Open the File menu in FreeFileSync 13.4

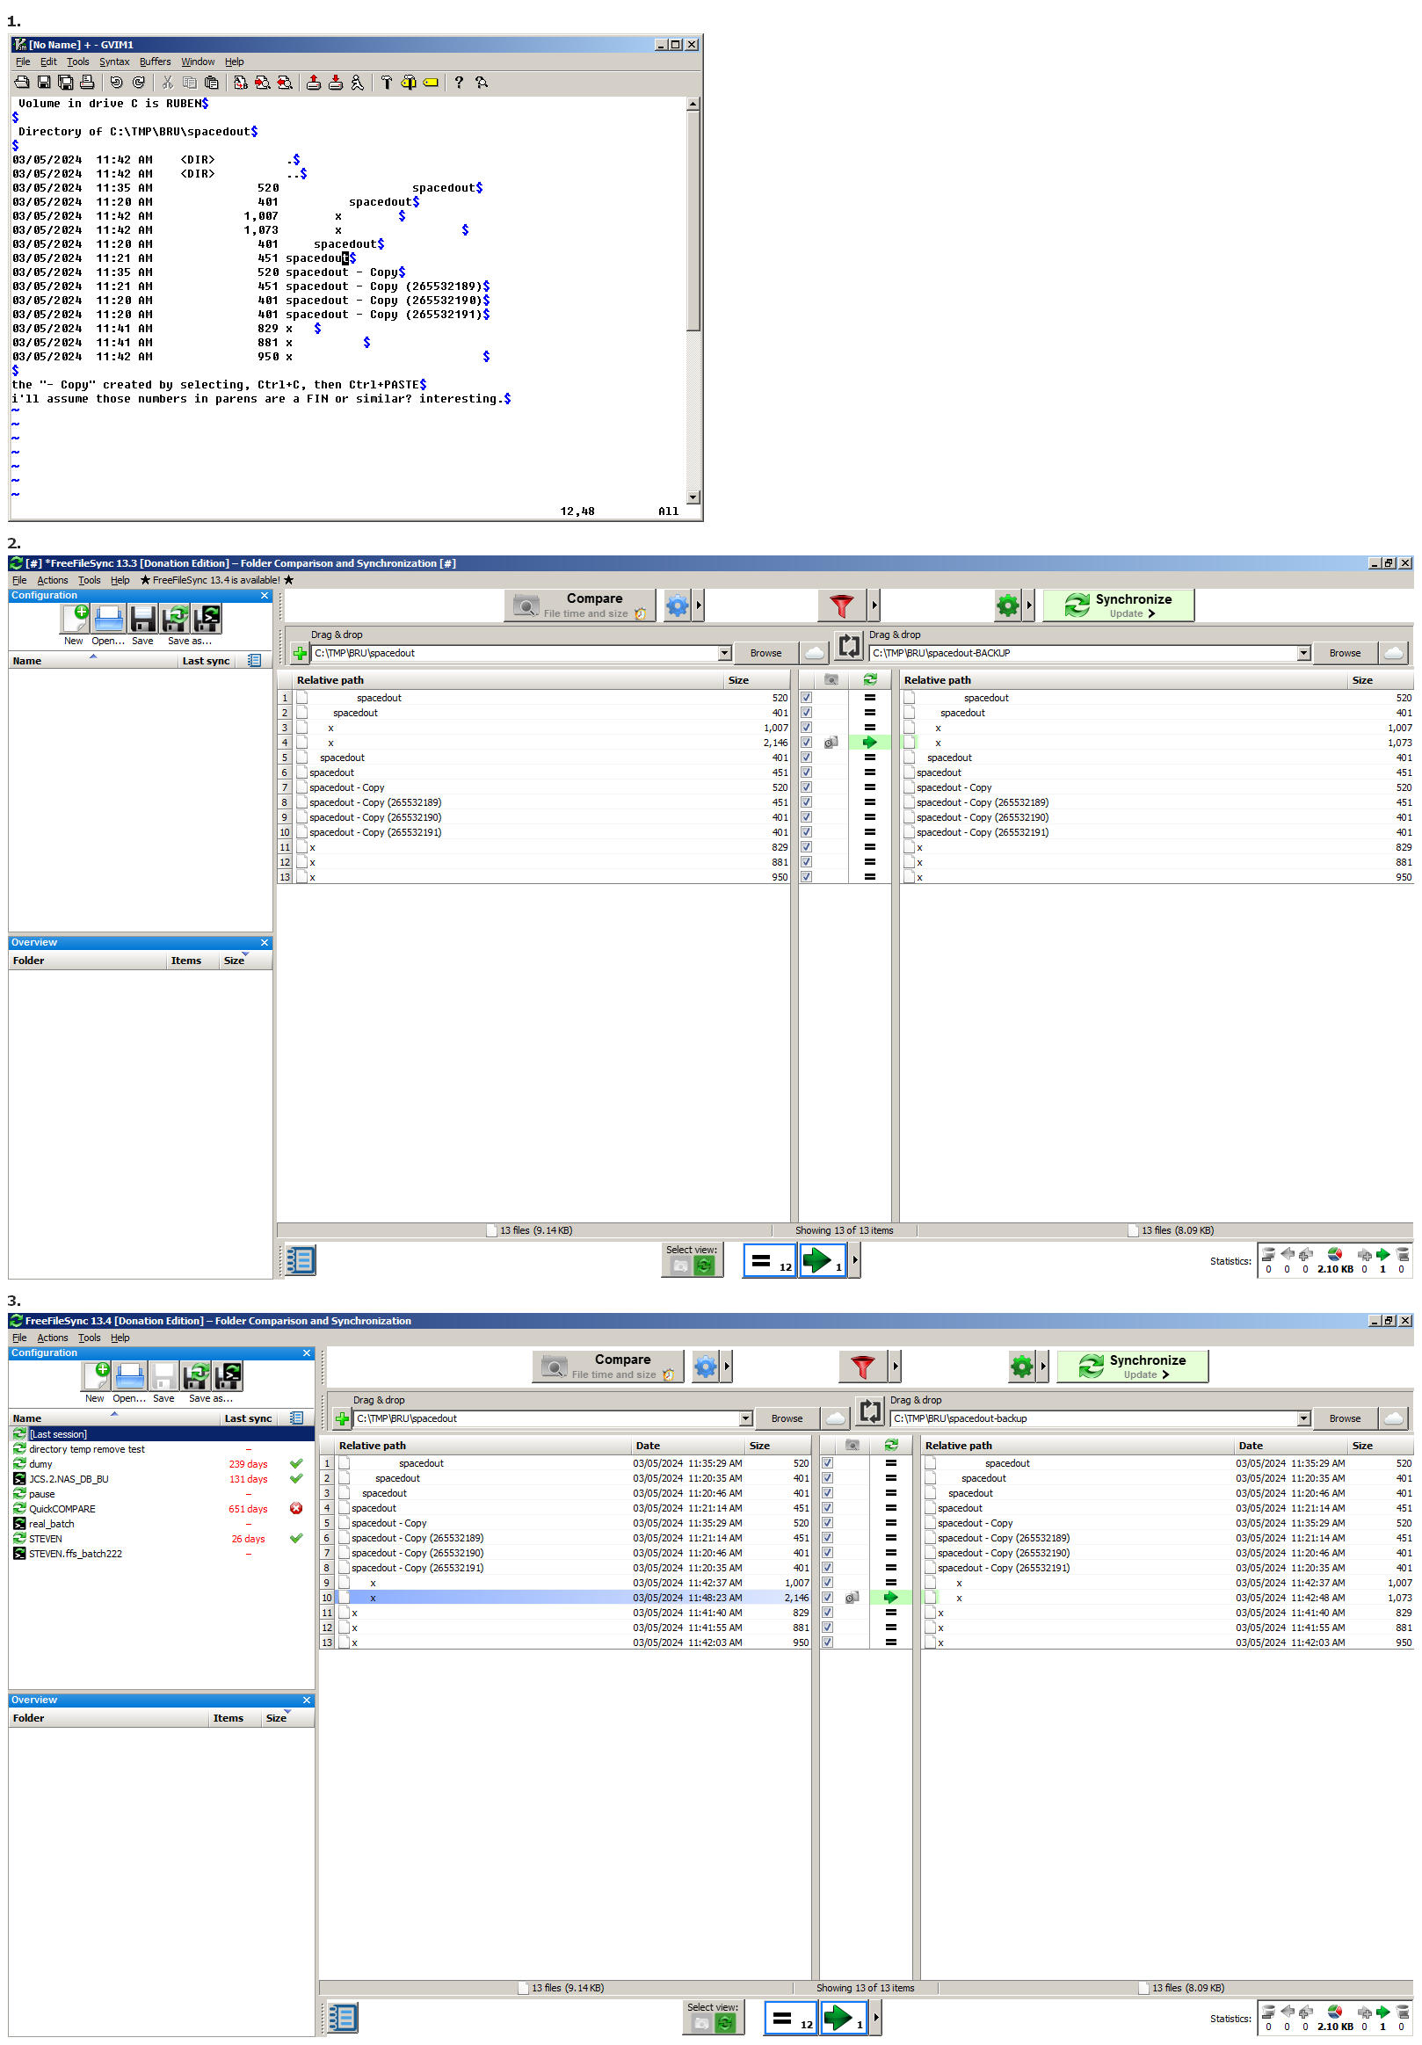19,1338
